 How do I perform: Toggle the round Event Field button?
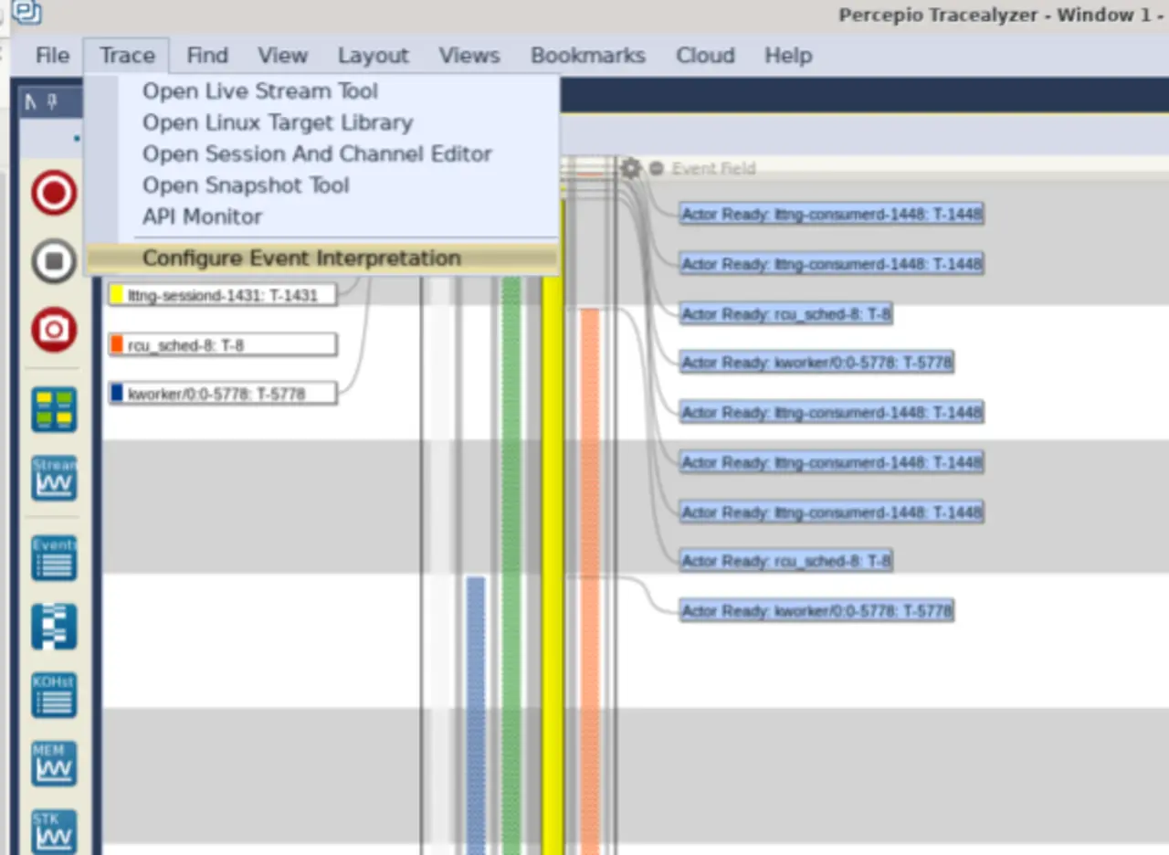tap(656, 169)
